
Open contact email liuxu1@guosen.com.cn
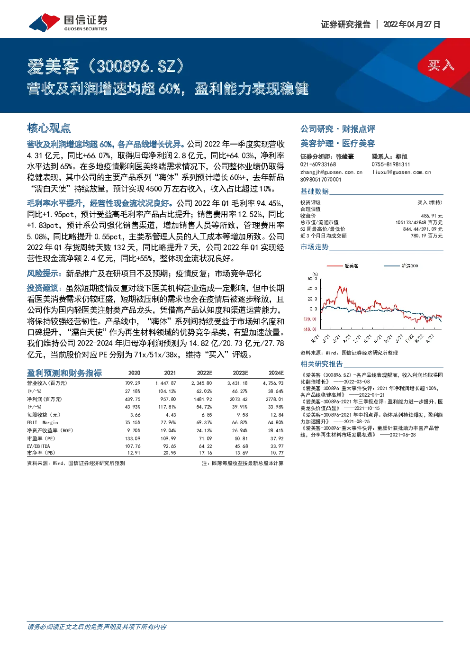(401, 172)
